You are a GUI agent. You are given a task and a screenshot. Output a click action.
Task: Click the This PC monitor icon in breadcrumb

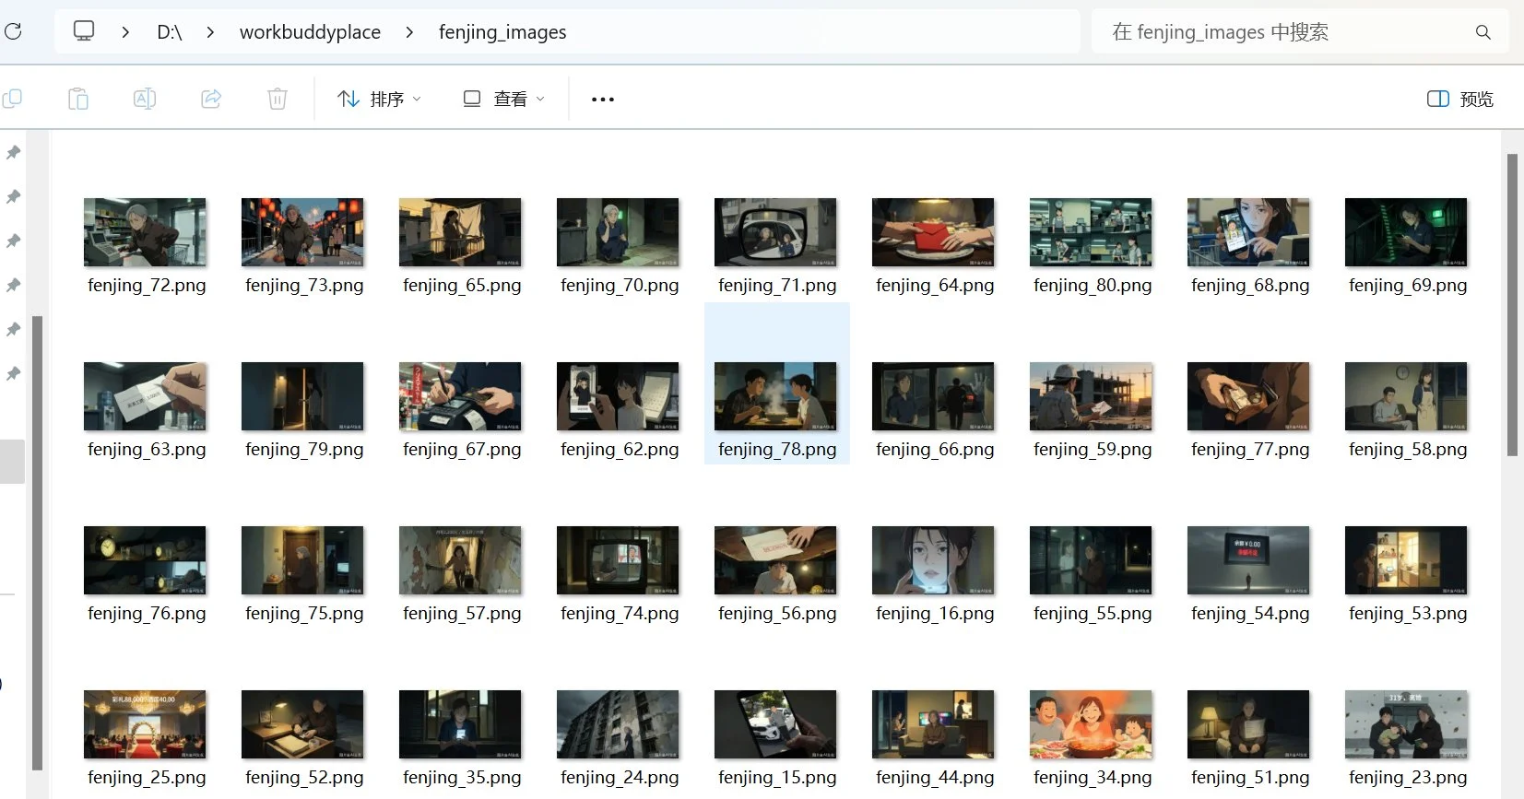[84, 31]
